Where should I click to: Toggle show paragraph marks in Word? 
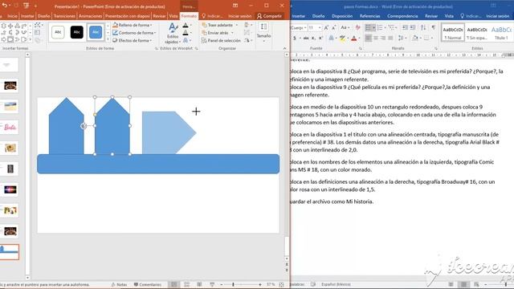coord(434,27)
